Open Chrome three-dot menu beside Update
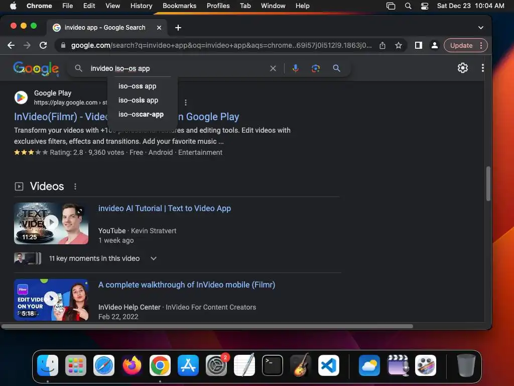Viewport: 514px width, 386px height. [481, 45]
